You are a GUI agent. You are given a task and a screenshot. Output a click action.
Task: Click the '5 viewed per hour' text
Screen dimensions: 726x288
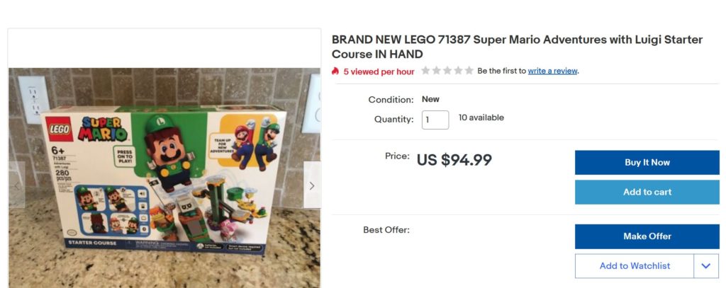[x=379, y=71]
